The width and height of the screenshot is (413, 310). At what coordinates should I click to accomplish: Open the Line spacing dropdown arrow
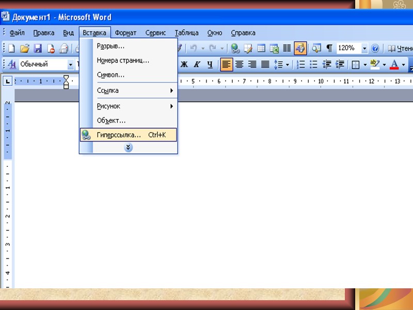[288, 65]
